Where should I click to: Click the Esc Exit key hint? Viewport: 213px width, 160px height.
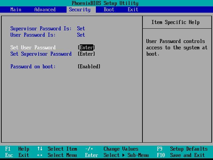pyautogui.click(x=17, y=155)
